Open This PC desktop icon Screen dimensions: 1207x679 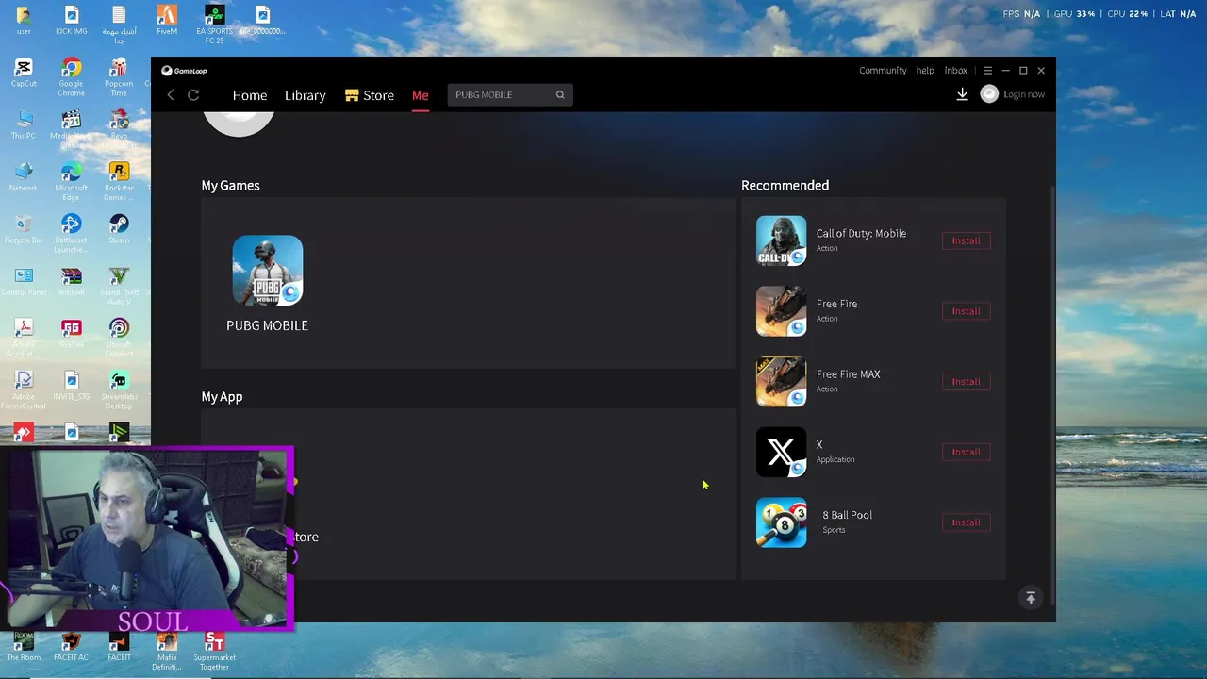tap(24, 124)
